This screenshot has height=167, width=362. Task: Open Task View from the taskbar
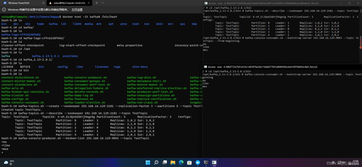(164, 162)
